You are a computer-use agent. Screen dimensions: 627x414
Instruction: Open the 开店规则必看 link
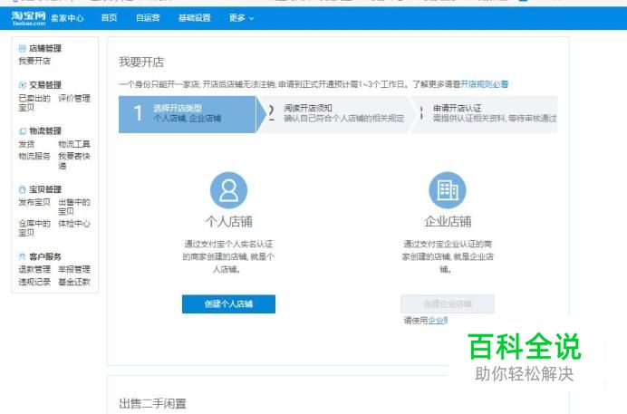click(x=484, y=84)
